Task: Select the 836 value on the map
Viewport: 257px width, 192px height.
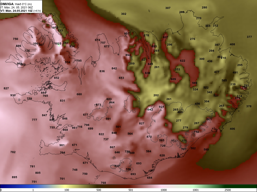Action: (102, 71)
